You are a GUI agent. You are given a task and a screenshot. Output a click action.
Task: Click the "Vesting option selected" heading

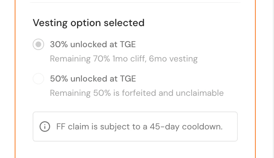88,23
